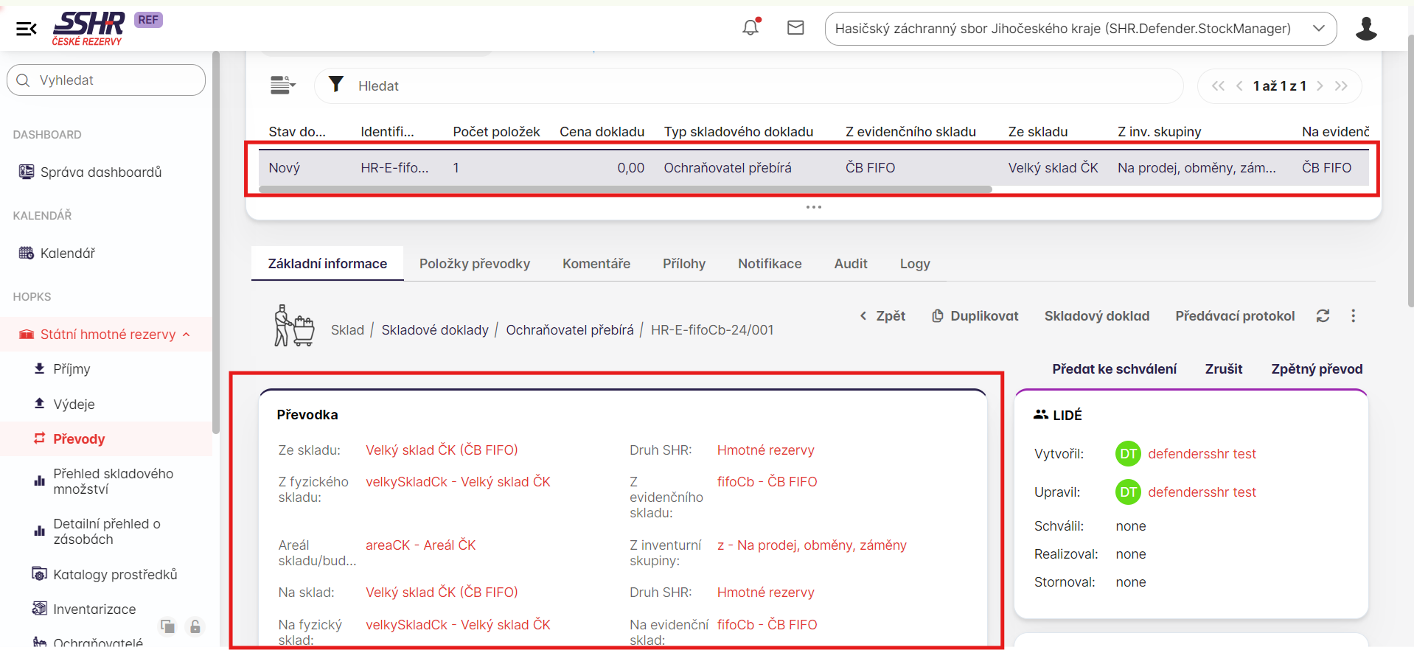Click the refresh icon near Předávací protokol
Screen dimensions: 1414x650
pos(1323,316)
